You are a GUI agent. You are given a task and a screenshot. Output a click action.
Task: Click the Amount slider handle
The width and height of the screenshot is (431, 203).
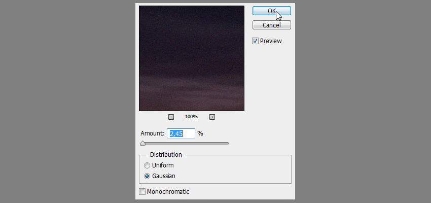pyautogui.click(x=142, y=143)
